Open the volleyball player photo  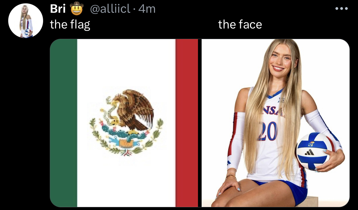coord(275,123)
